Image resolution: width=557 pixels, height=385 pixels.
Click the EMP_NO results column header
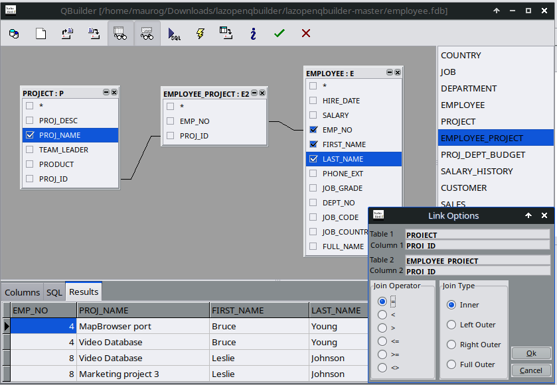click(x=43, y=310)
